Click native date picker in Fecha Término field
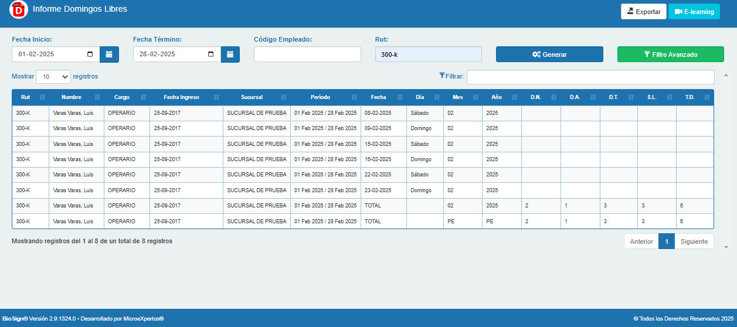This screenshot has height=327, width=737. coord(211,54)
